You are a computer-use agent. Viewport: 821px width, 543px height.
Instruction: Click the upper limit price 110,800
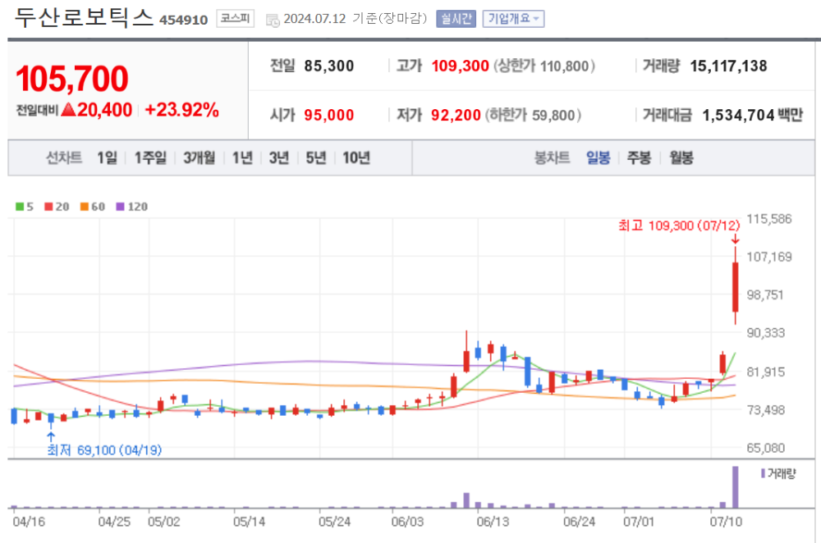[x=565, y=66]
